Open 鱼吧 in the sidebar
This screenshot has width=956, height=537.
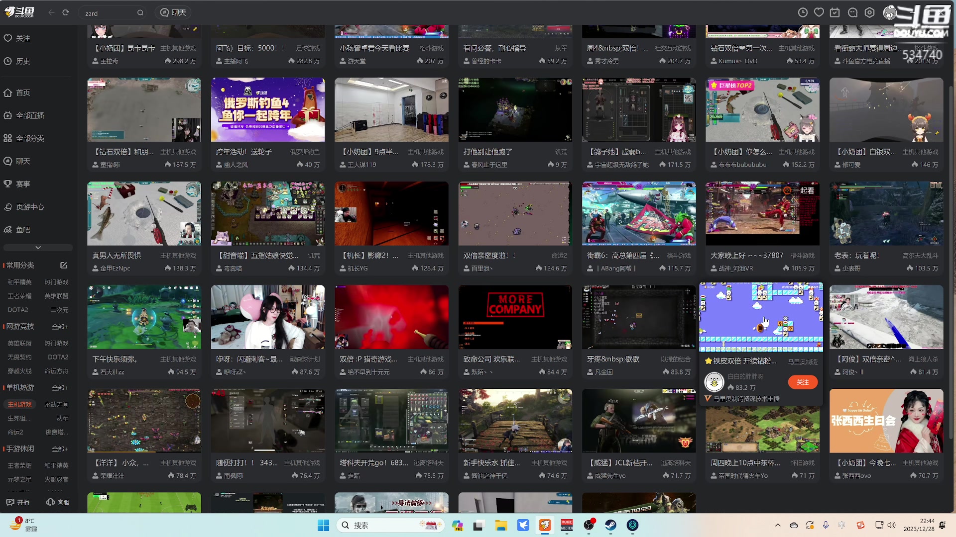click(x=17, y=230)
